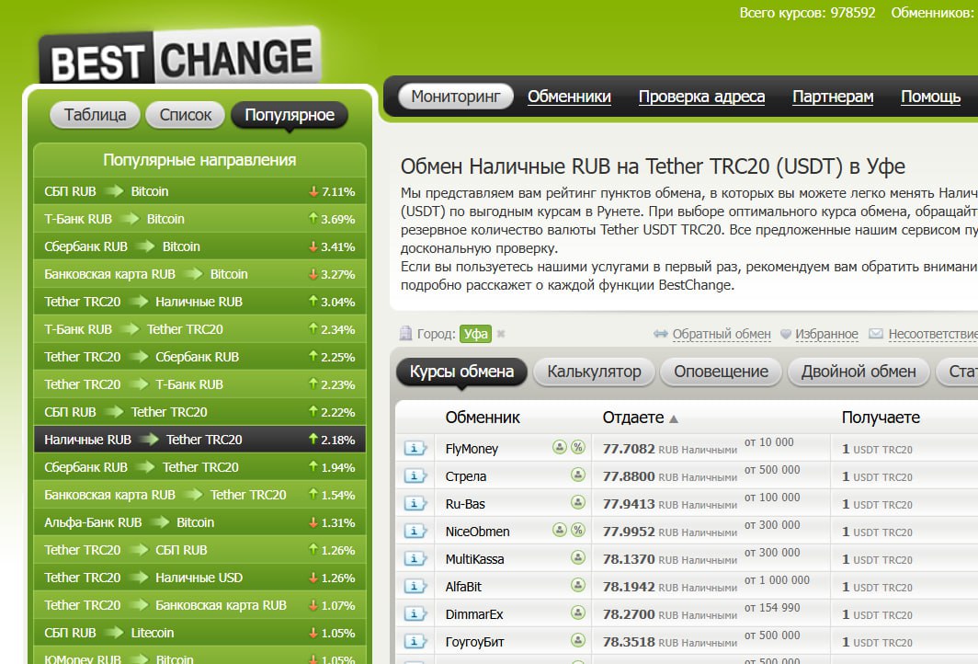Image resolution: width=978 pixels, height=664 pixels.
Task: Select Банковская карта RUB to Tether TRC20 direction
Action: coord(199,495)
